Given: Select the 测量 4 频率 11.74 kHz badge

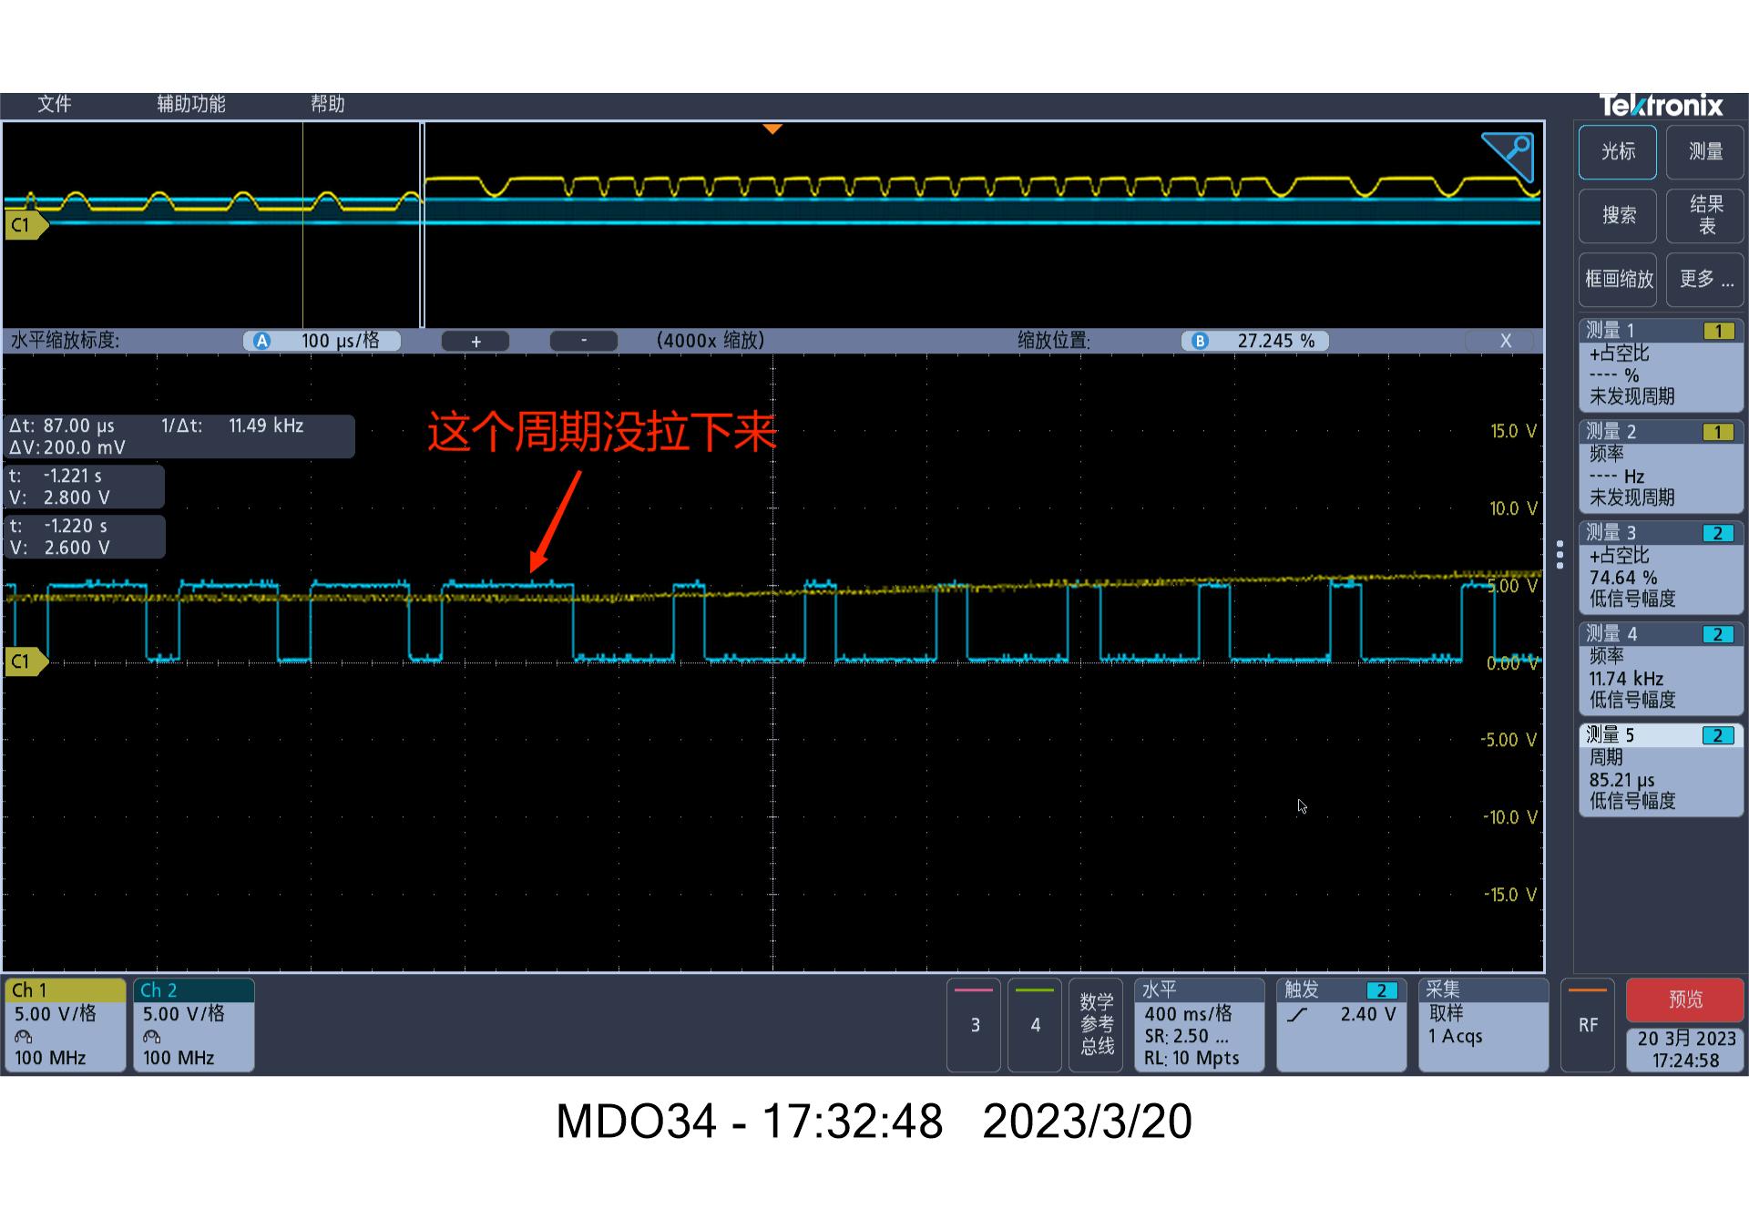Looking at the screenshot, I should coord(1661,668).
